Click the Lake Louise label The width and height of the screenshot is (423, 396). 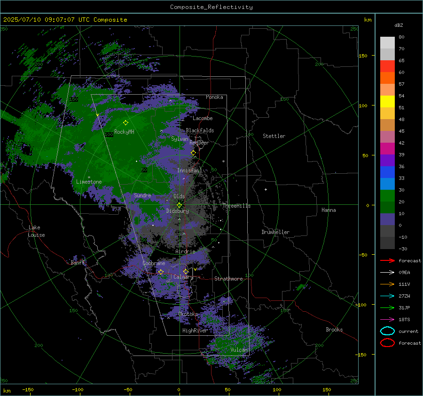(36, 231)
